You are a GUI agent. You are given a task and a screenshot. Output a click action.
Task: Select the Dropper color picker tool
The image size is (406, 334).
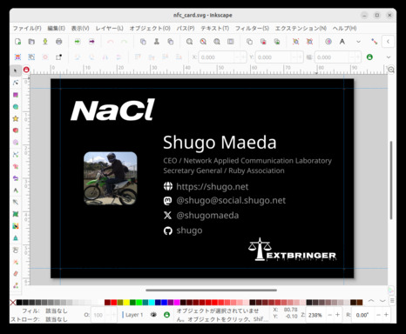[x=16, y=226]
